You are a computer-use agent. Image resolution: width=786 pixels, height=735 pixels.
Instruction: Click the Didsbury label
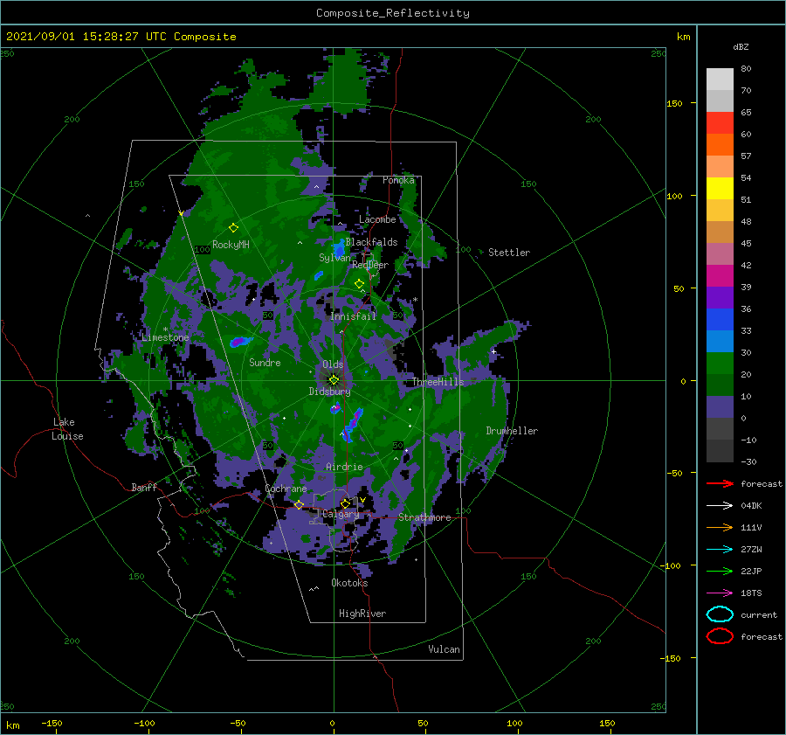pos(329,392)
